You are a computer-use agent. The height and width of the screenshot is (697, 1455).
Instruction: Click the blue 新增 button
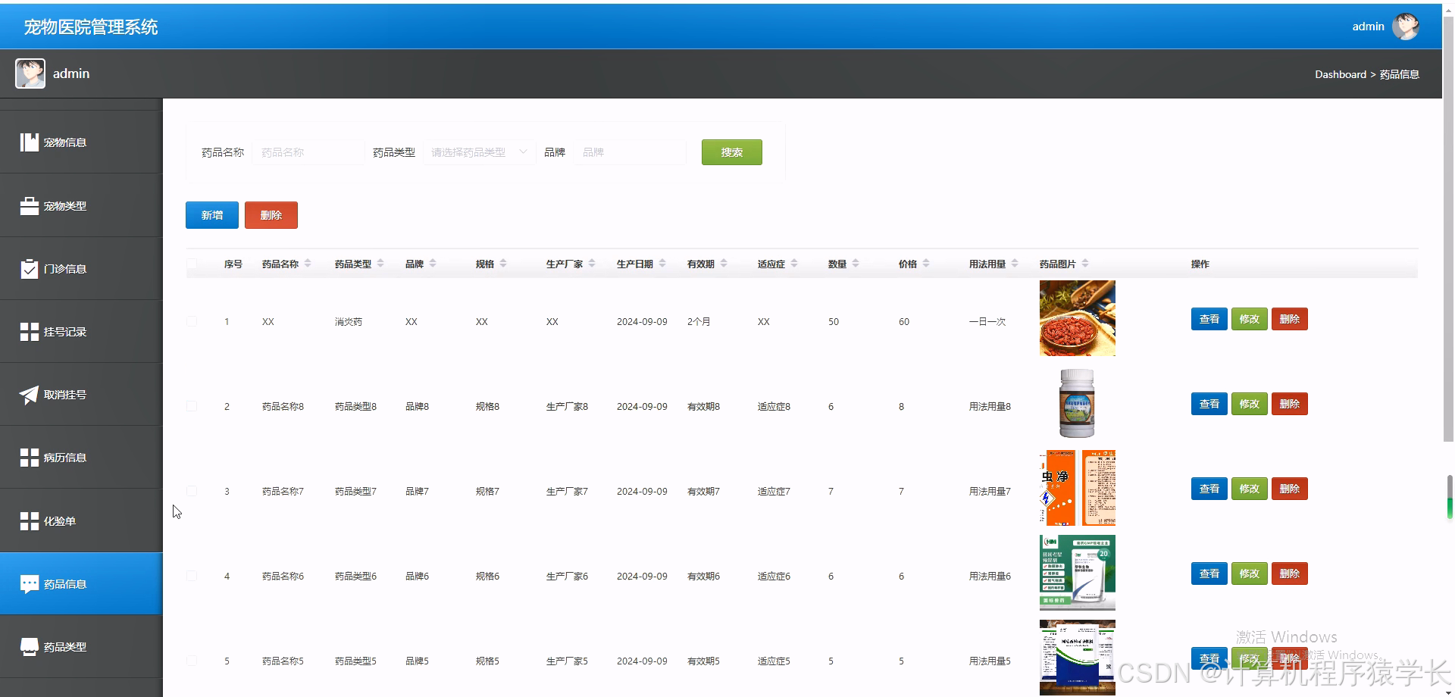point(212,215)
